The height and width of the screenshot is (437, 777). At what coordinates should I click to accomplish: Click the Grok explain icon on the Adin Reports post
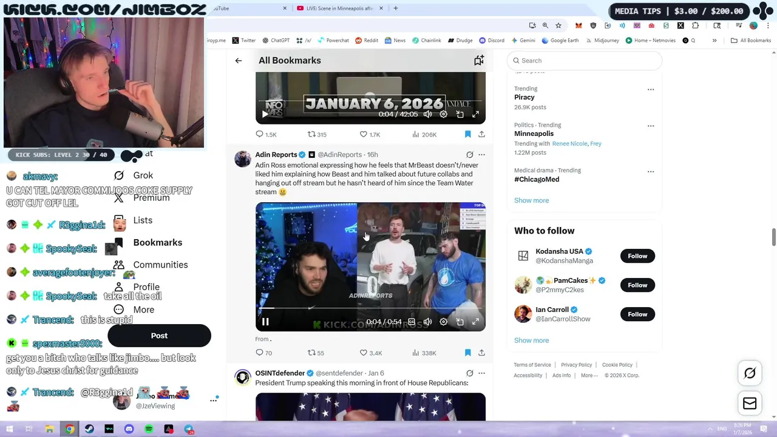(469, 155)
